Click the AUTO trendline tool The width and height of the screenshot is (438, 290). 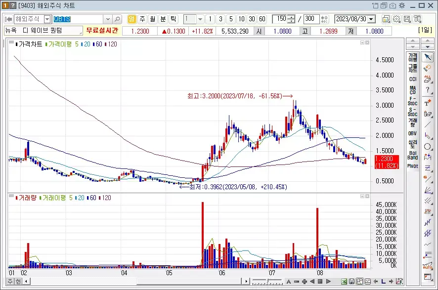tap(428, 266)
